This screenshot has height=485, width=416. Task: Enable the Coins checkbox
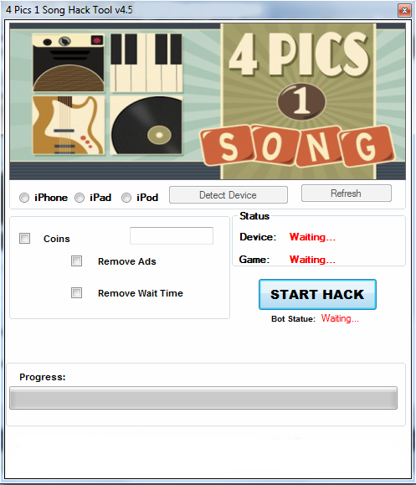click(25, 239)
